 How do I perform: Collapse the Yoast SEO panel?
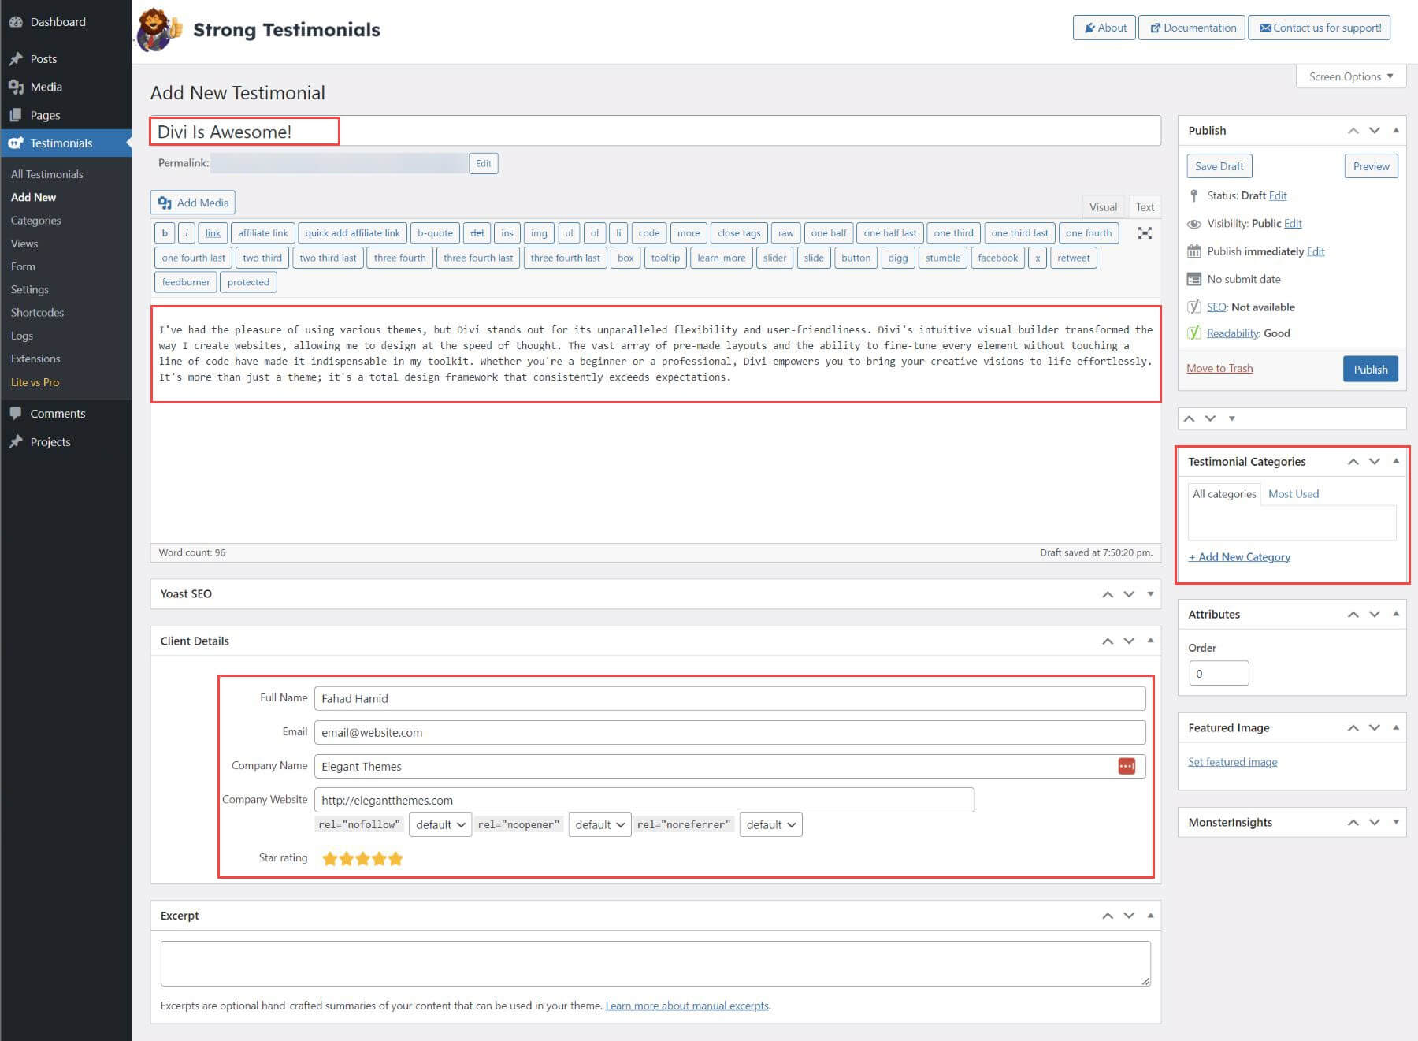click(x=1149, y=594)
